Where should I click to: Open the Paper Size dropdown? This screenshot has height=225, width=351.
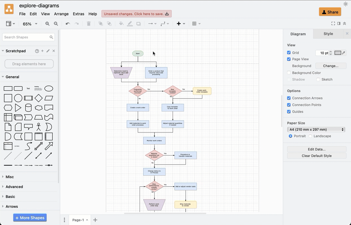pos(316,129)
